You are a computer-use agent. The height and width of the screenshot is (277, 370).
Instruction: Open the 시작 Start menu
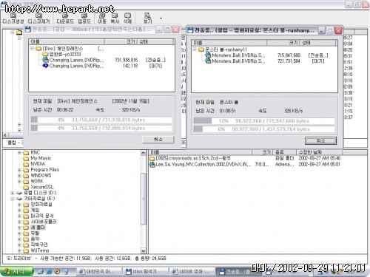click(x=16, y=272)
